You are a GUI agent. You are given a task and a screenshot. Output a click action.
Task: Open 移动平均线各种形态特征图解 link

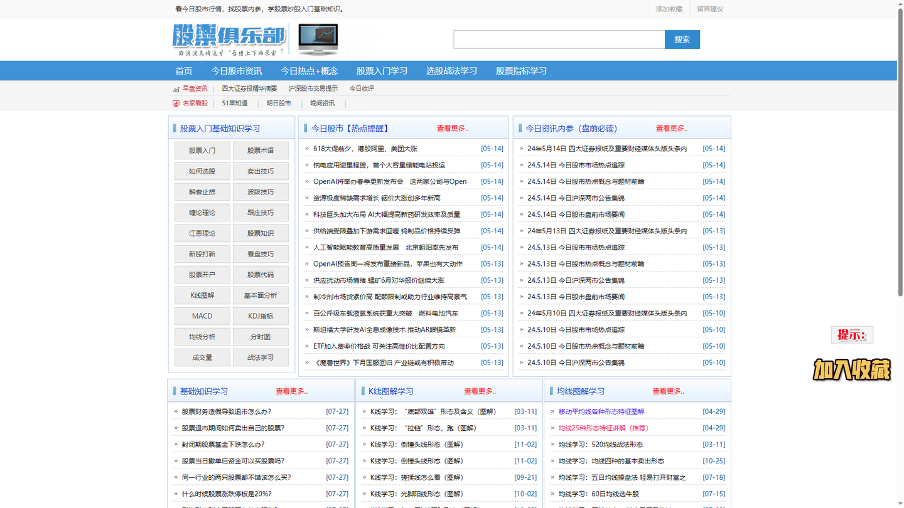tap(601, 411)
